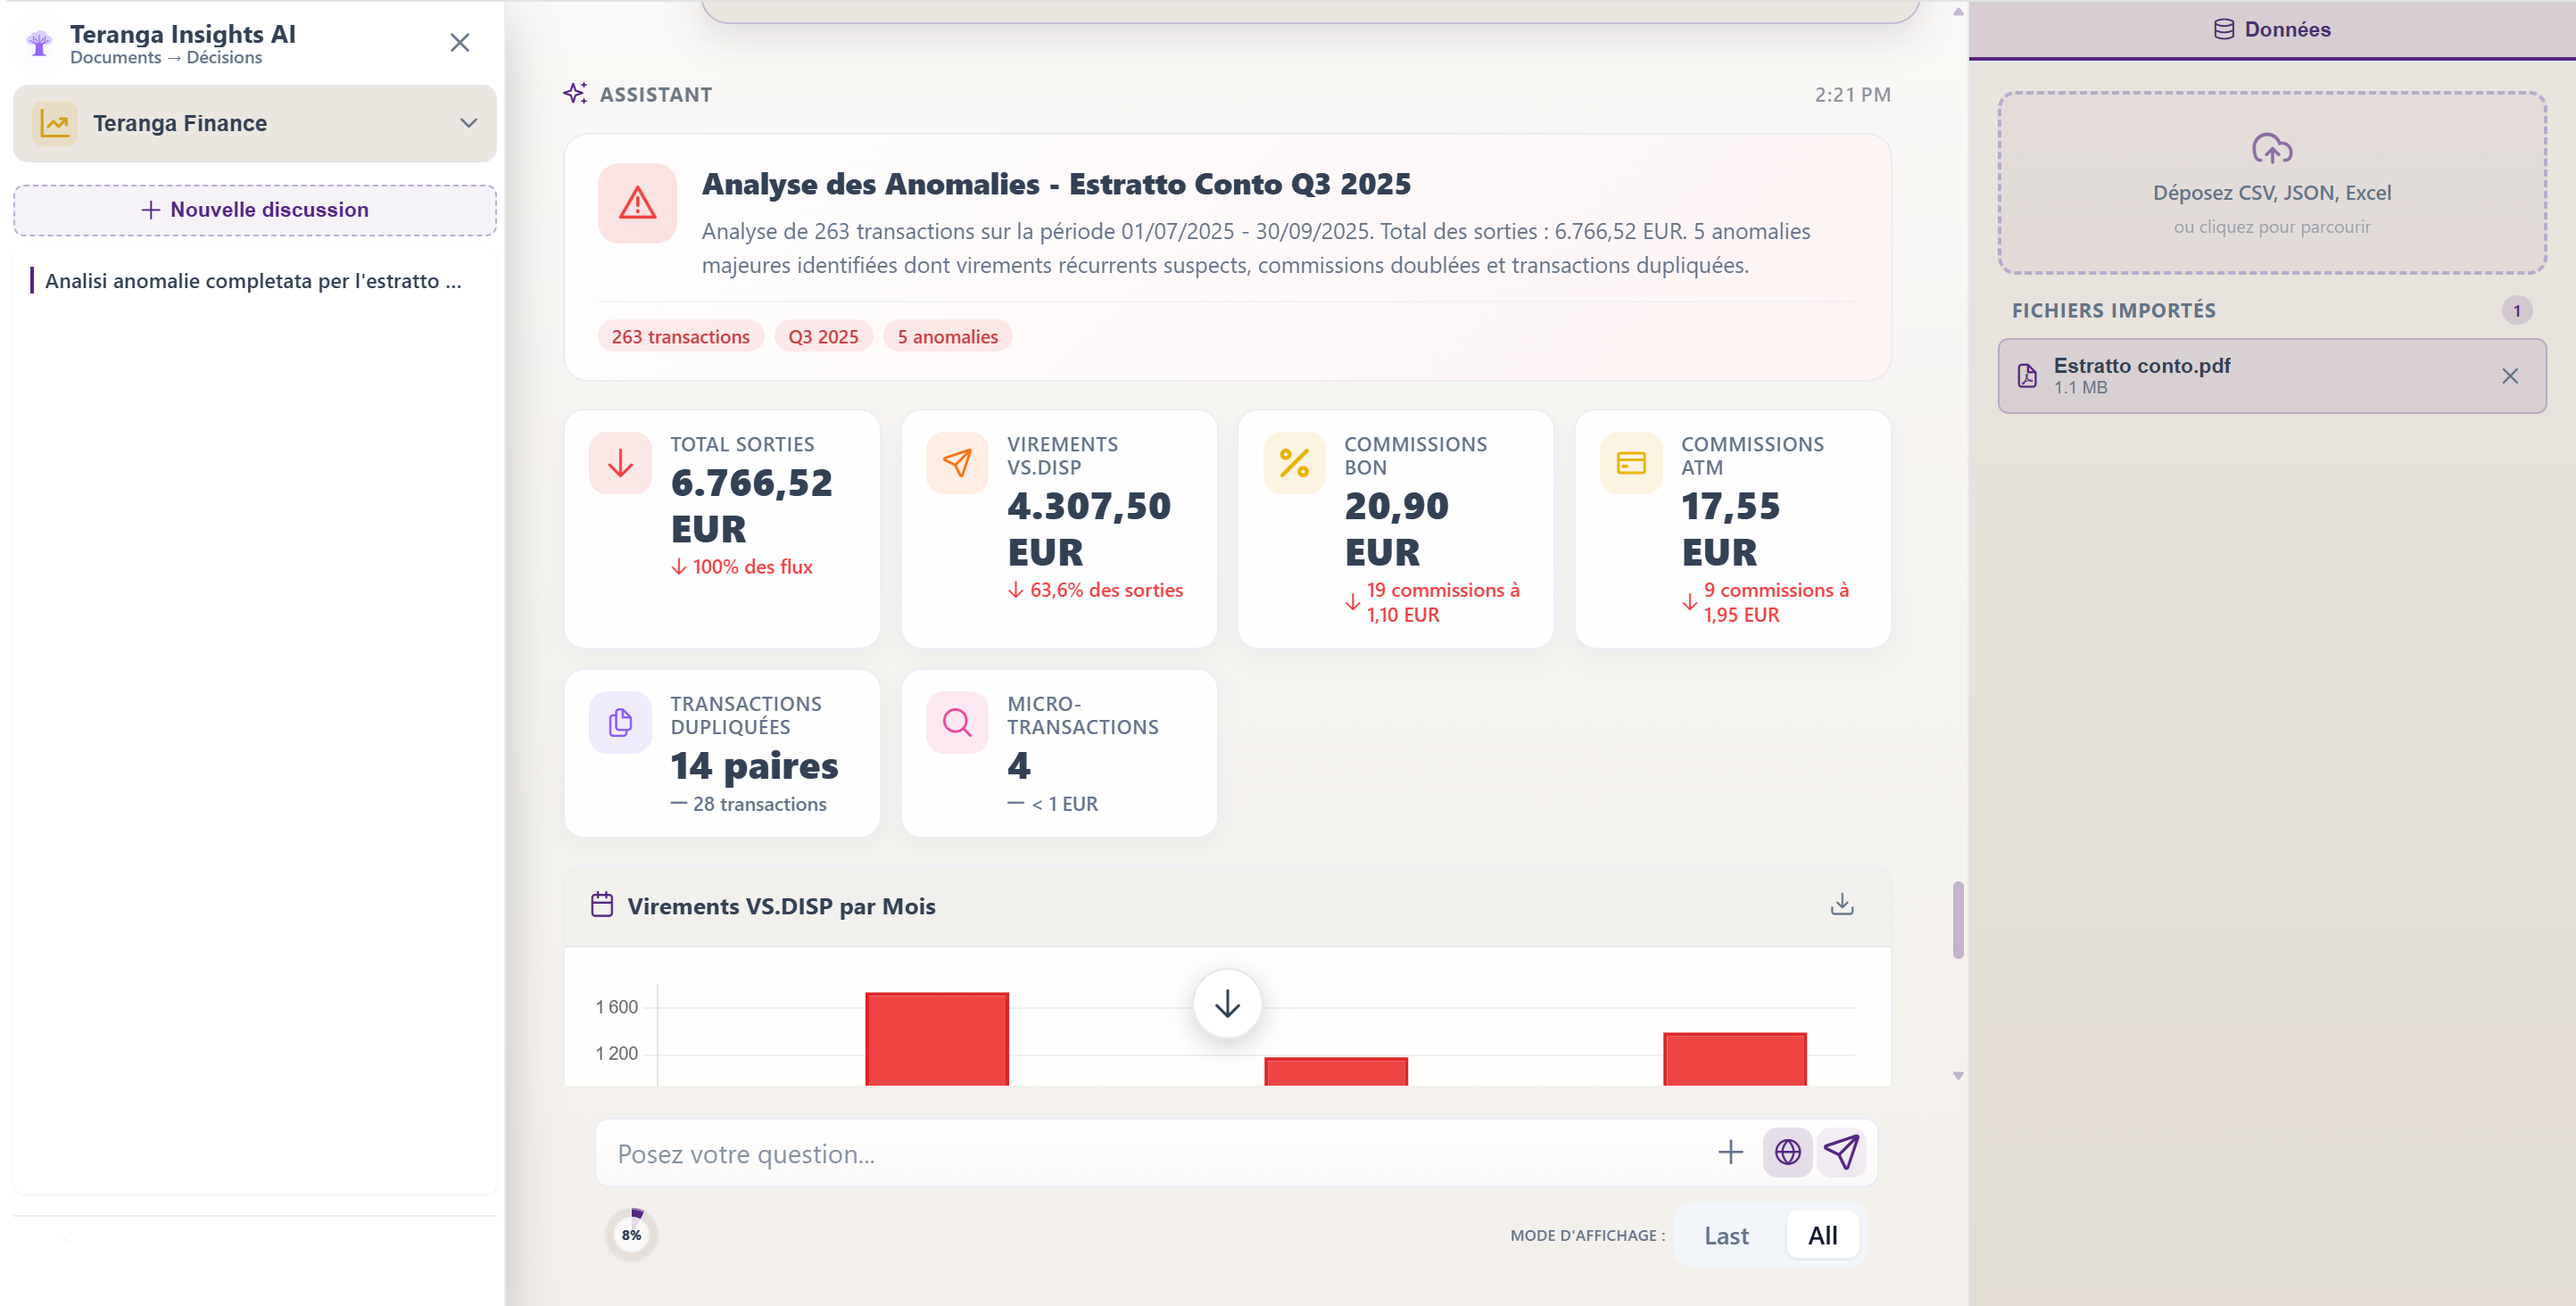
Task: Click the Total Sorties down-arrow icon
Action: click(620, 463)
